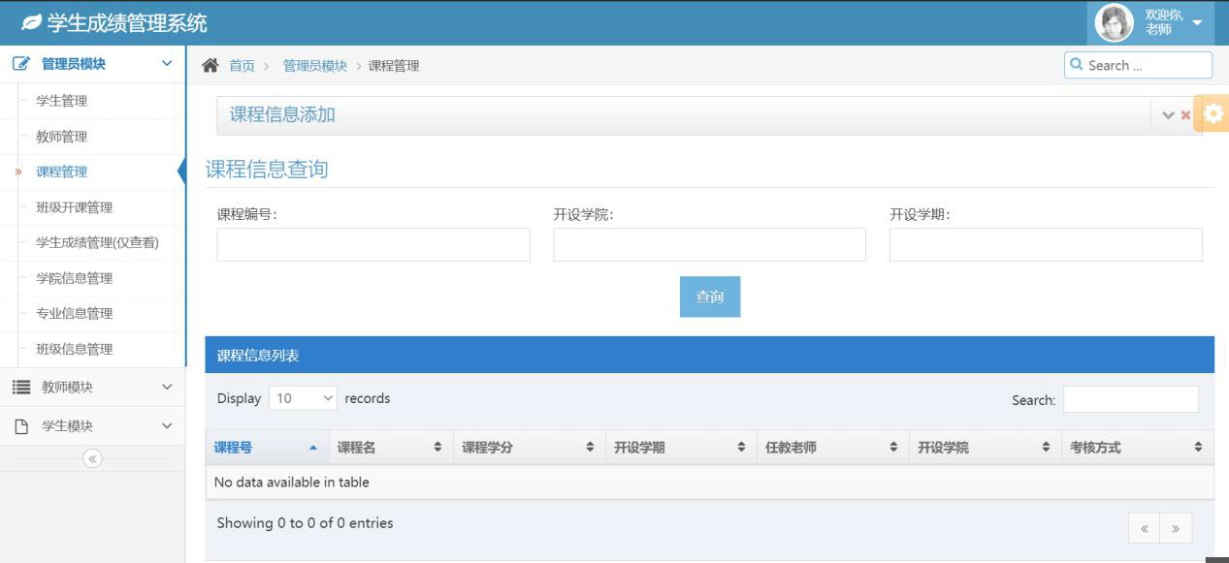This screenshot has width=1229, height=563.
Task: Click the list icon beside 教师模块
Action: pos(21,387)
